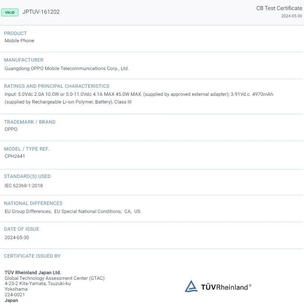This screenshot has height=306, width=304.
Task: Click the EU Group Differences text
Action: tap(28, 211)
